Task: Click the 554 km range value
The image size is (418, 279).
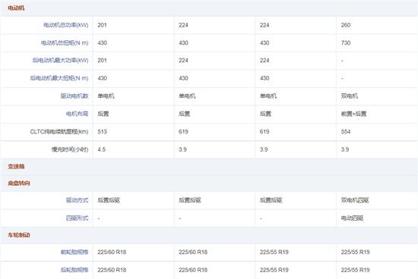Action: [x=346, y=132]
